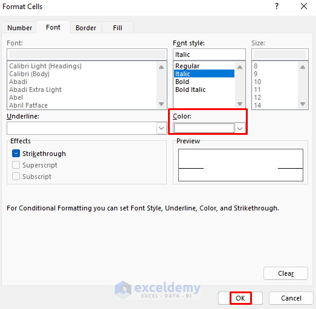
Task: Confirm with the OK button
Action: pos(240,298)
